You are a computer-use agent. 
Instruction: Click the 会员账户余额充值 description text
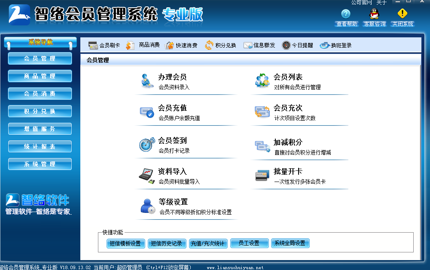tap(180, 118)
